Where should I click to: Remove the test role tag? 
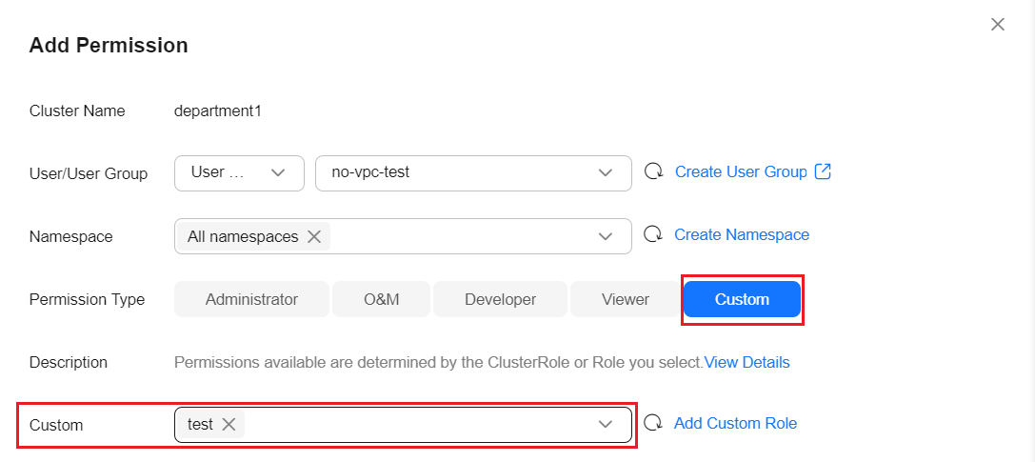tap(229, 425)
